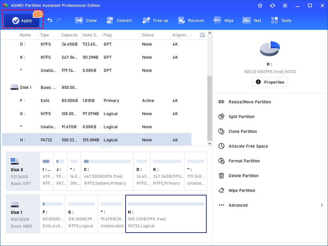Choose Clone Partition
The image size is (328, 246).
tap(243, 132)
